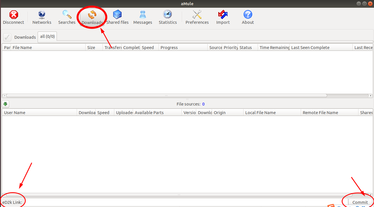The height and width of the screenshot is (207, 374).
Task: Click the Import toolbar icon
Action: (223, 17)
